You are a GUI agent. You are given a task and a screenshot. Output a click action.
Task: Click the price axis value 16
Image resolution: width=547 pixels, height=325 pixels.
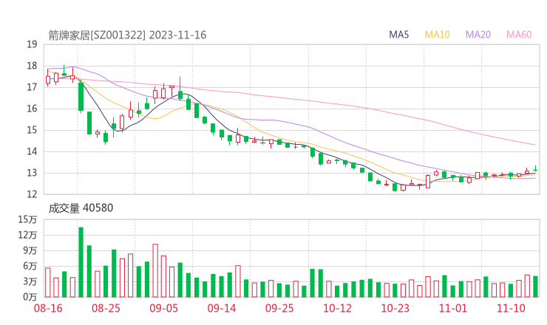click(32, 109)
